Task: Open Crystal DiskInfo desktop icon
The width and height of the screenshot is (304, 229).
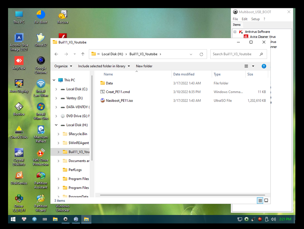Action: click(19, 157)
